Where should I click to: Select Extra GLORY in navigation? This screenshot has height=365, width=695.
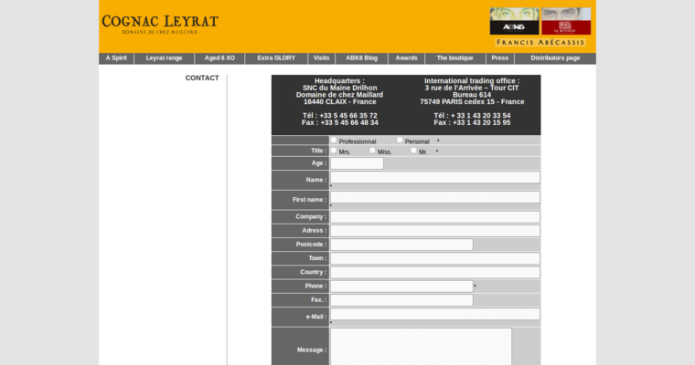(276, 58)
